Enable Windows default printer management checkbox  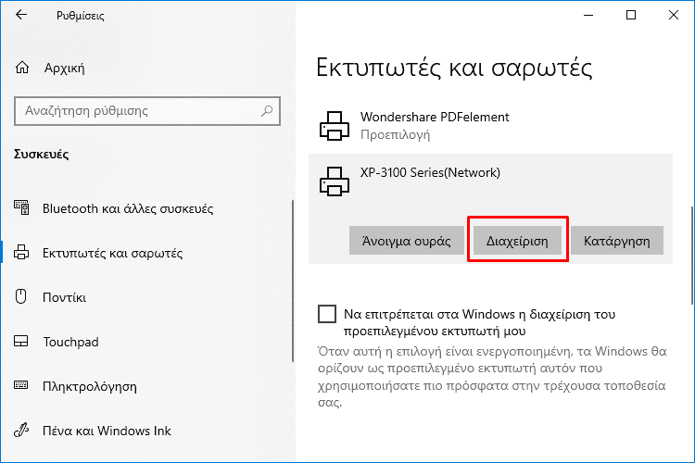(327, 314)
